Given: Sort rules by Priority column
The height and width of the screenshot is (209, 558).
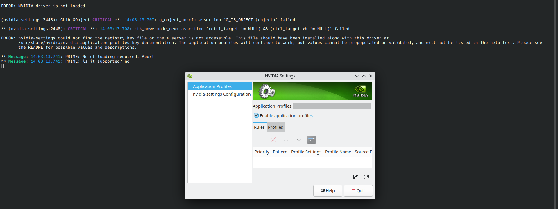Looking at the screenshot, I should point(262,152).
